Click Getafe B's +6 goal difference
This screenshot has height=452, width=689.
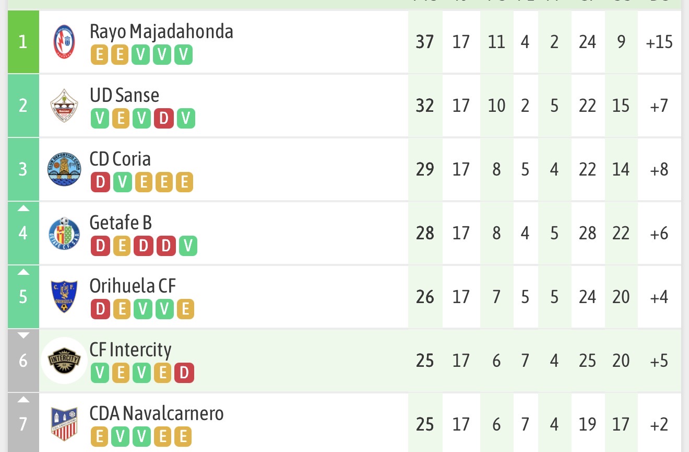pyautogui.click(x=659, y=233)
